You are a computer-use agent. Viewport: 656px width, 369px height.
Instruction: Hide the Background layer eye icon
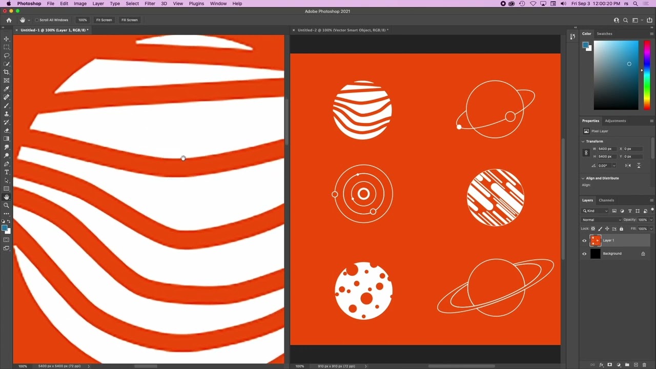point(584,254)
